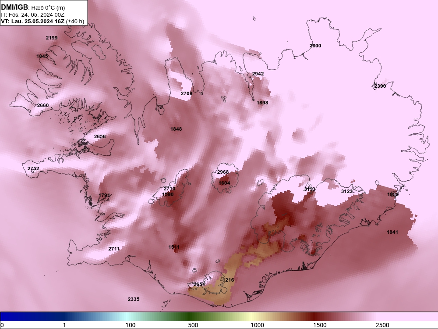Click the 2709 value label
The height and width of the screenshot is (329, 438).
186,93
